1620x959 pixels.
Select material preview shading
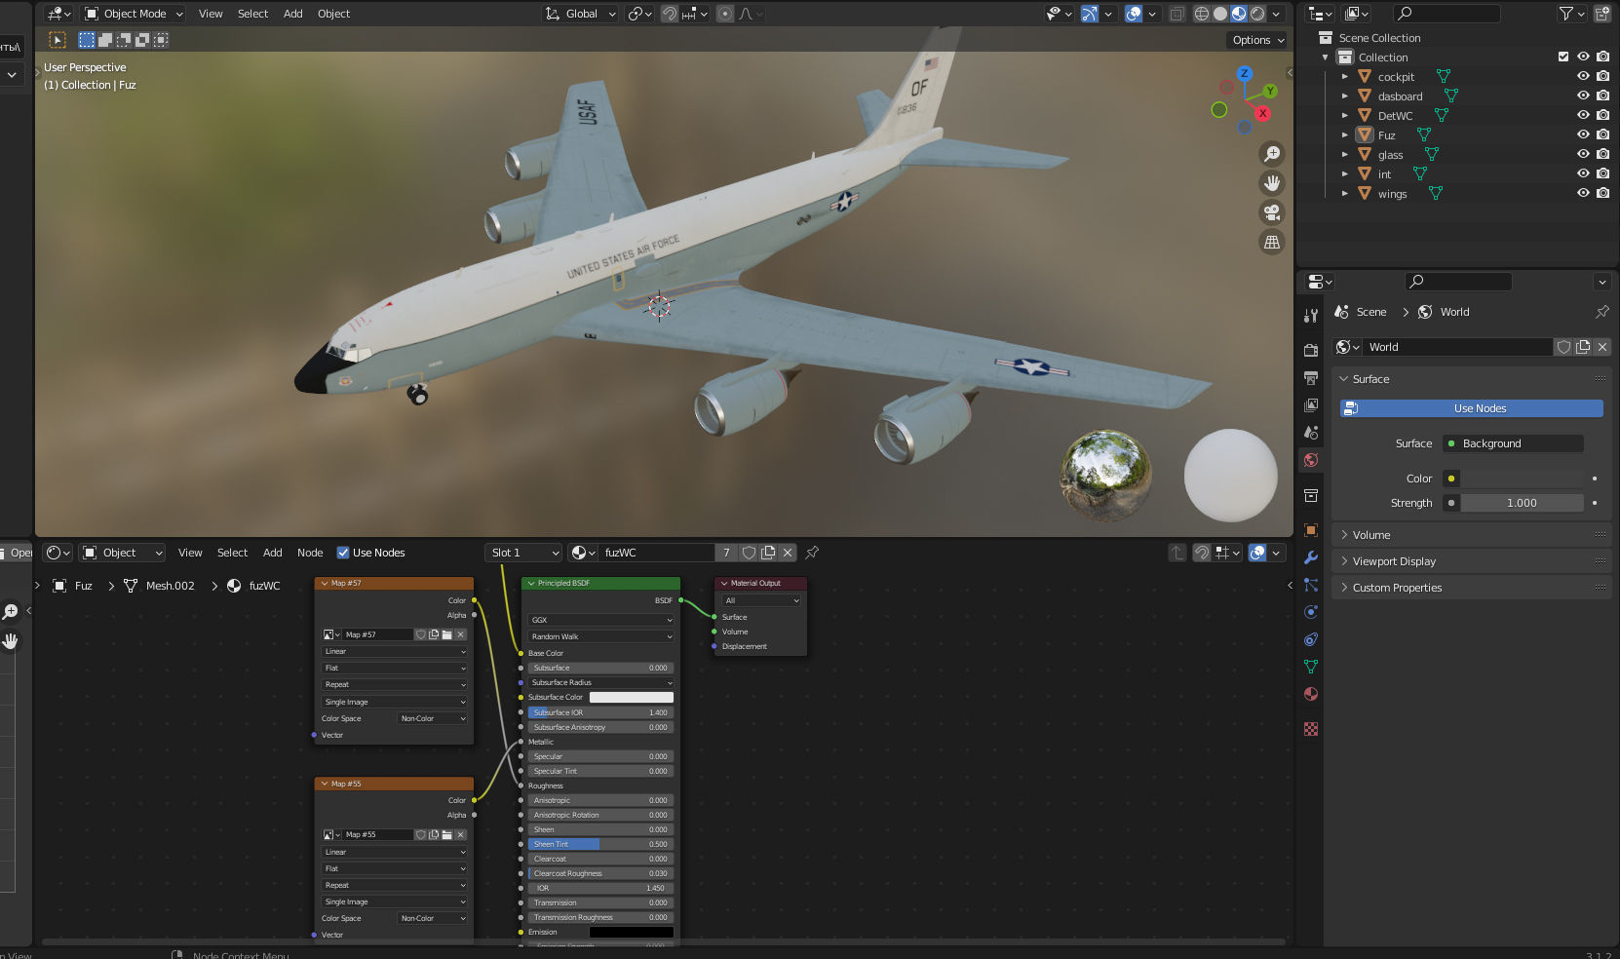click(x=1239, y=14)
